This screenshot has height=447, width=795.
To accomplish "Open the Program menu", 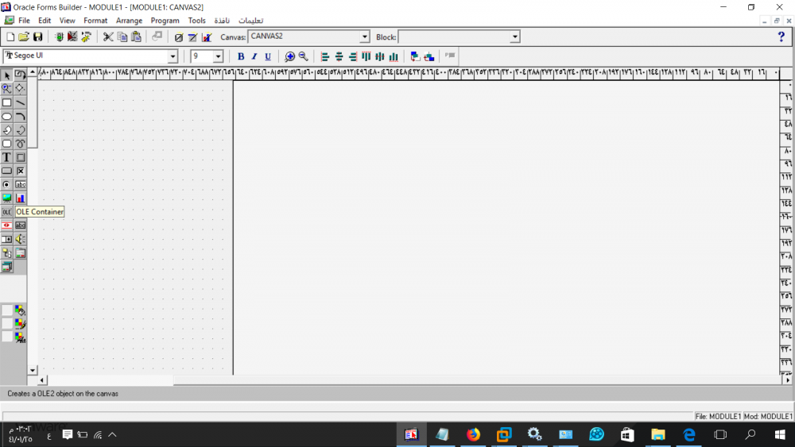I will point(165,21).
